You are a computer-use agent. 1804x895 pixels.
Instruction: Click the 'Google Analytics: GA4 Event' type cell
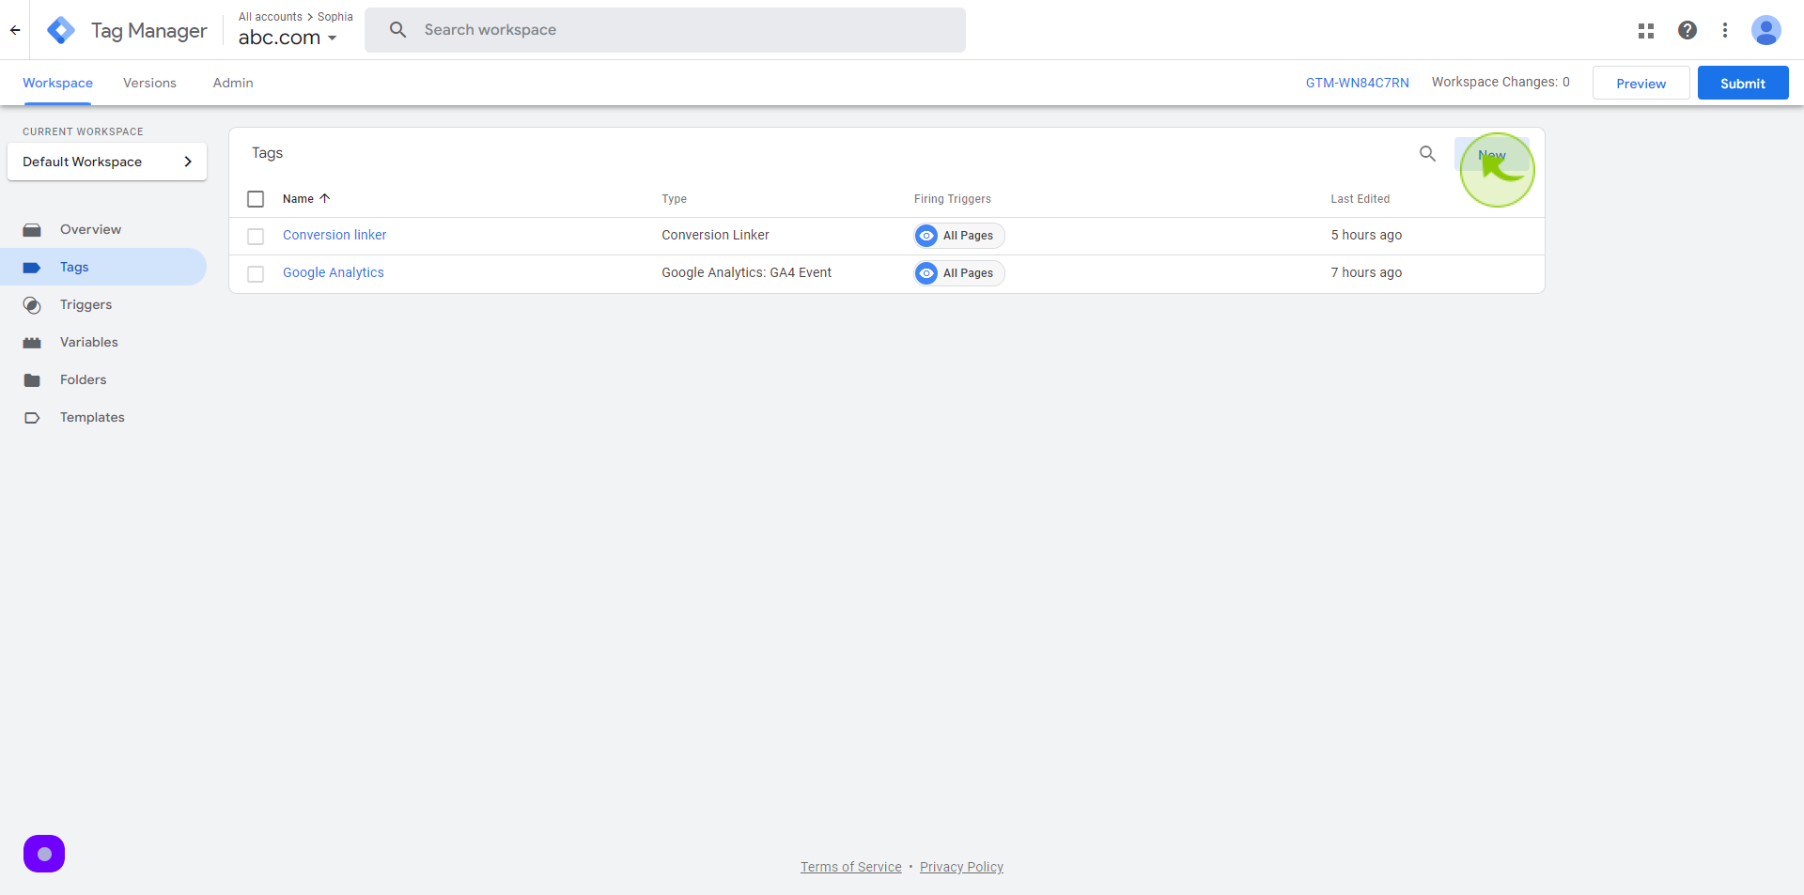tap(746, 272)
